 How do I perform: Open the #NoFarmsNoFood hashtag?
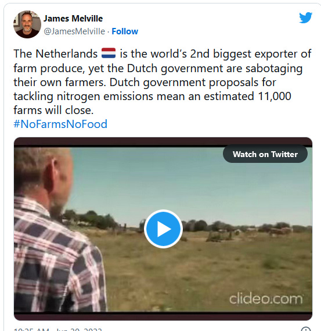pos(60,124)
